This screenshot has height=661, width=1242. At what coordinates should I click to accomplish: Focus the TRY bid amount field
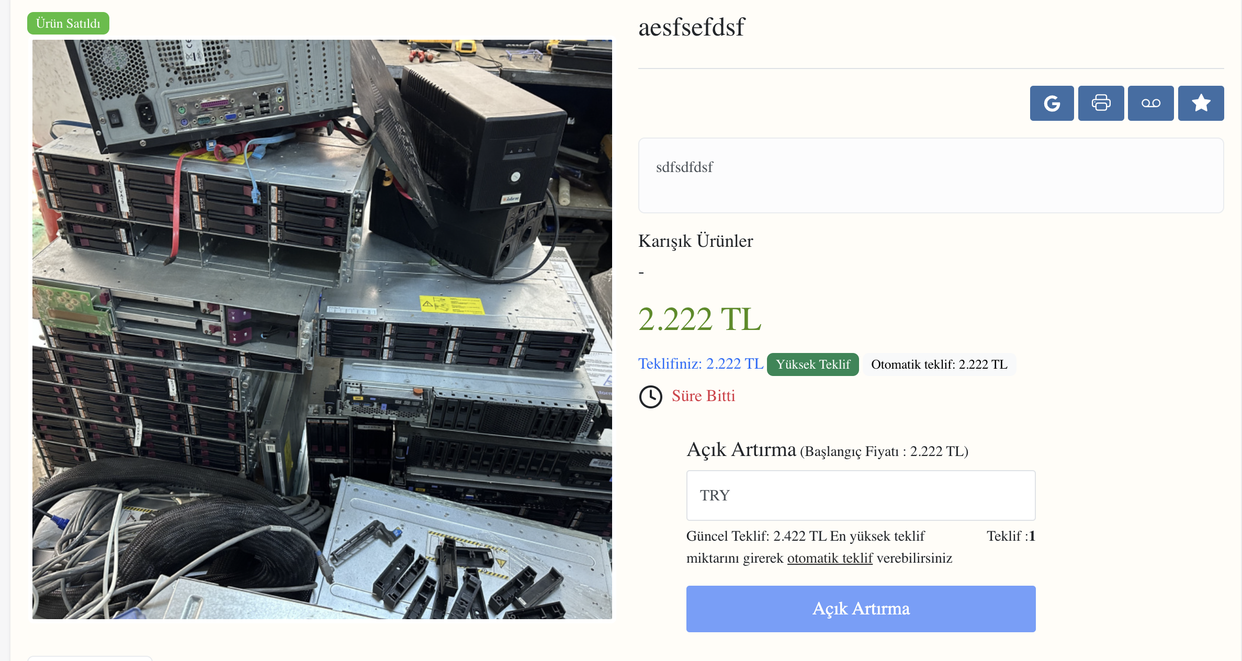[x=861, y=495]
